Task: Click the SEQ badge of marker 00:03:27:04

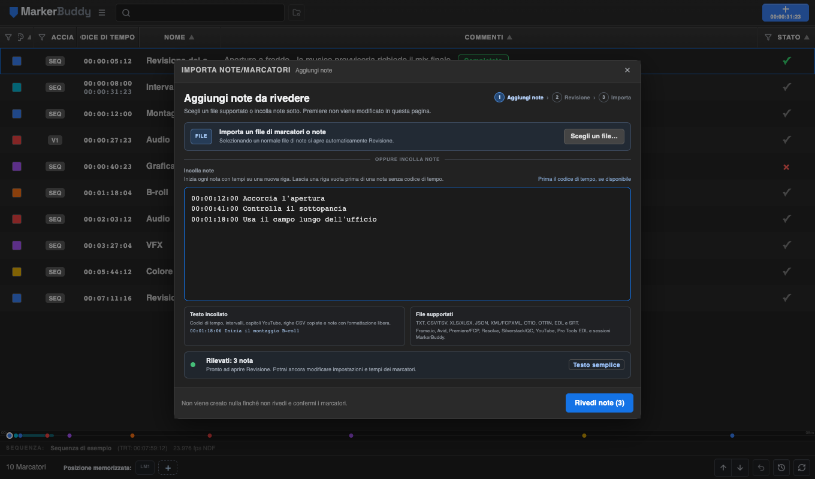Action: [55, 245]
